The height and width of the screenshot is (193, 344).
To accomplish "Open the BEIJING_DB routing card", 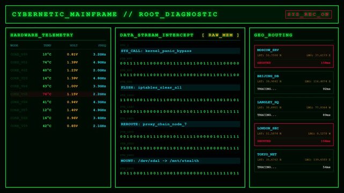I will [294, 83].
